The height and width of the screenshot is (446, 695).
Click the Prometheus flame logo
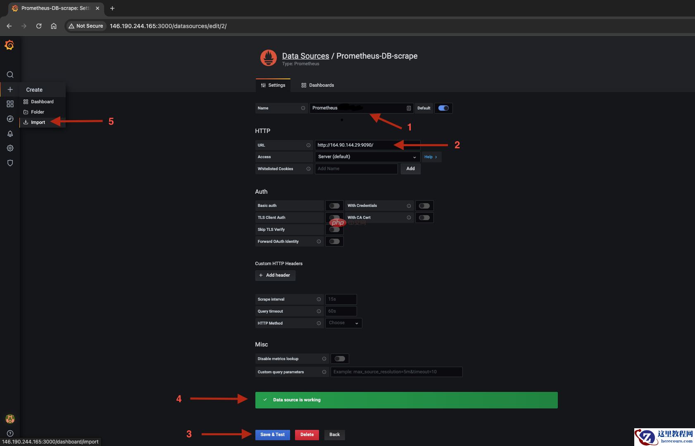269,58
